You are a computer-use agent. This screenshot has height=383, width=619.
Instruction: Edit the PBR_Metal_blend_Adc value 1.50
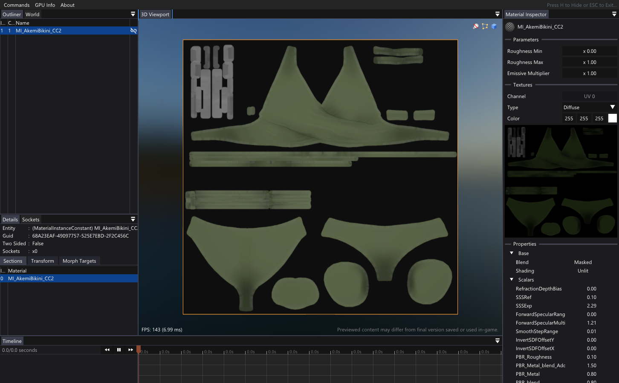591,366
